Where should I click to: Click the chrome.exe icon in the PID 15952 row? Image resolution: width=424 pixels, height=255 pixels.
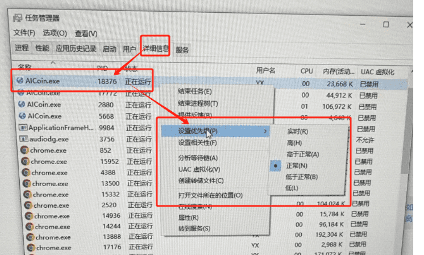coord(25,161)
